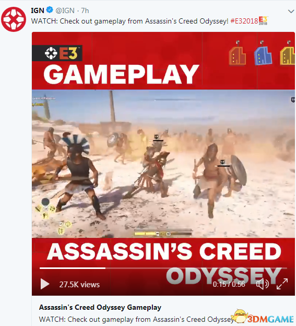Viewport: 296px width, 326px height.
Task: Open the 7h tweet timestamp
Action: (x=85, y=10)
